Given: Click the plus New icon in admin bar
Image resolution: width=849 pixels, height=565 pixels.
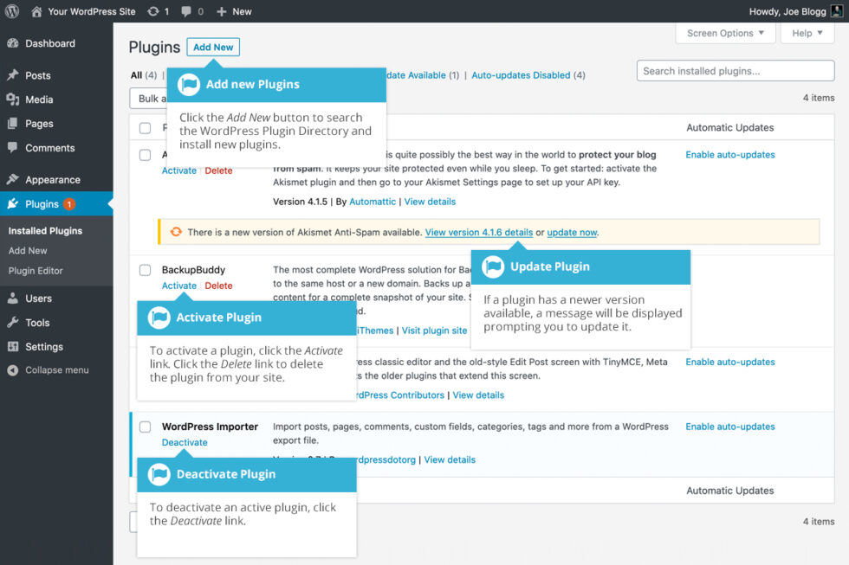Looking at the screenshot, I should click(221, 11).
